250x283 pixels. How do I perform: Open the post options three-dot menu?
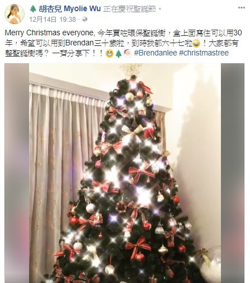(x=242, y=8)
